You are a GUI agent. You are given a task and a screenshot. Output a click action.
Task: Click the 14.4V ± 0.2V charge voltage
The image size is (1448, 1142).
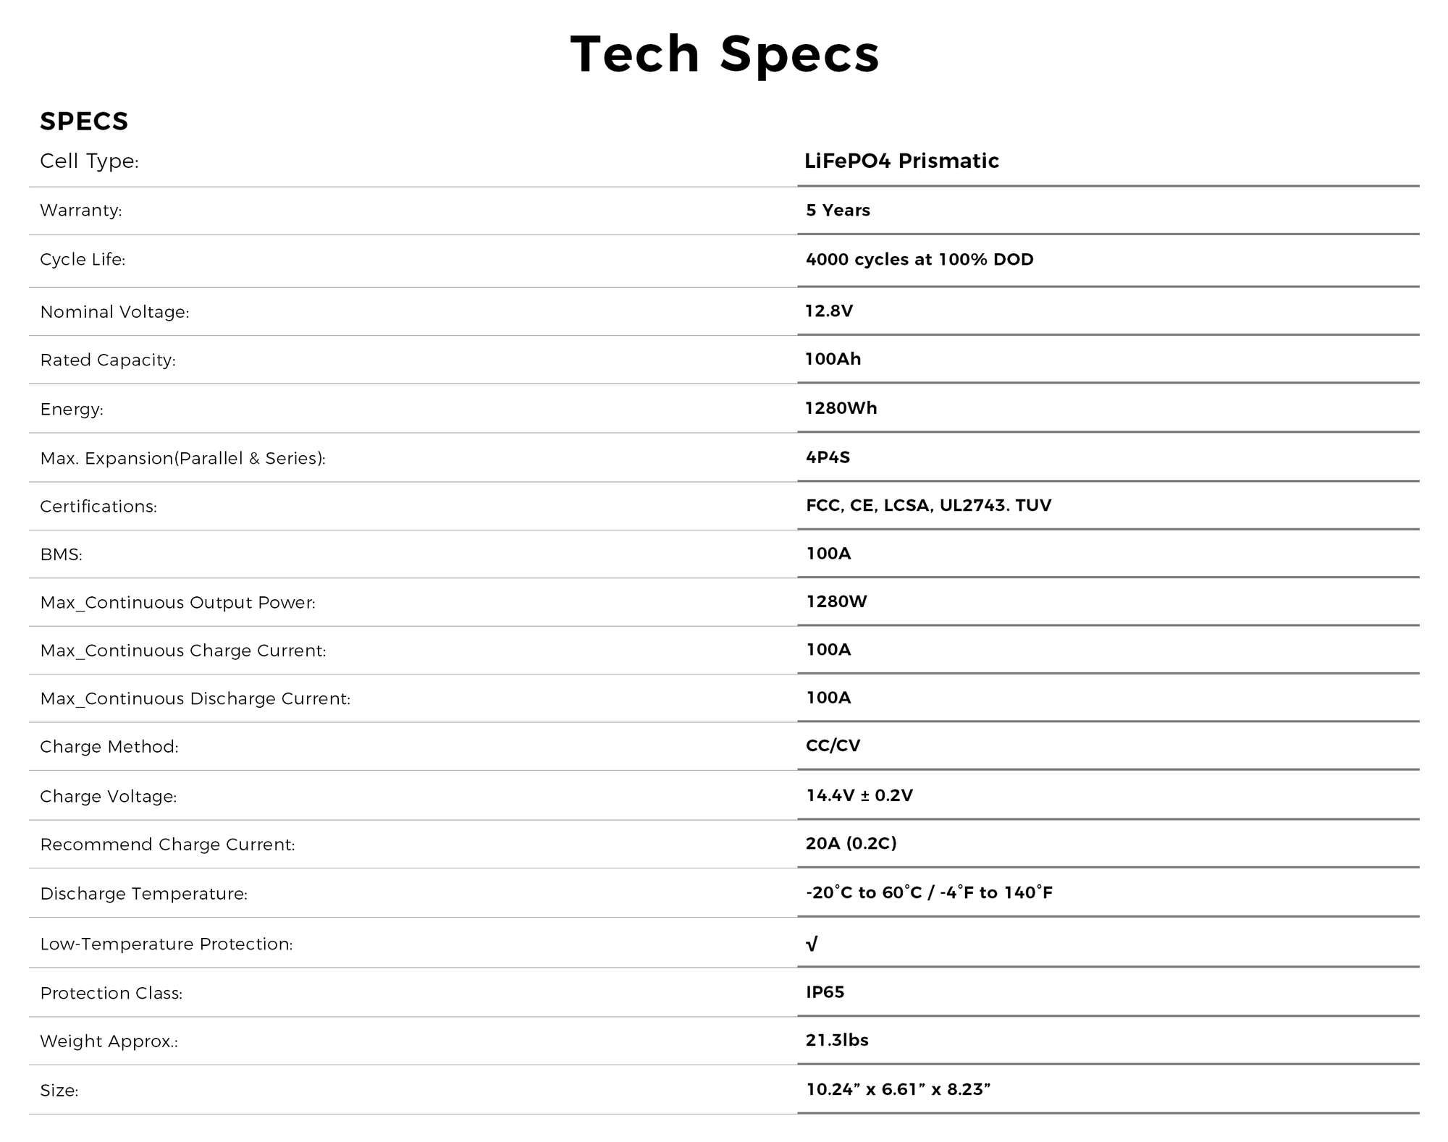(x=859, y=796)
